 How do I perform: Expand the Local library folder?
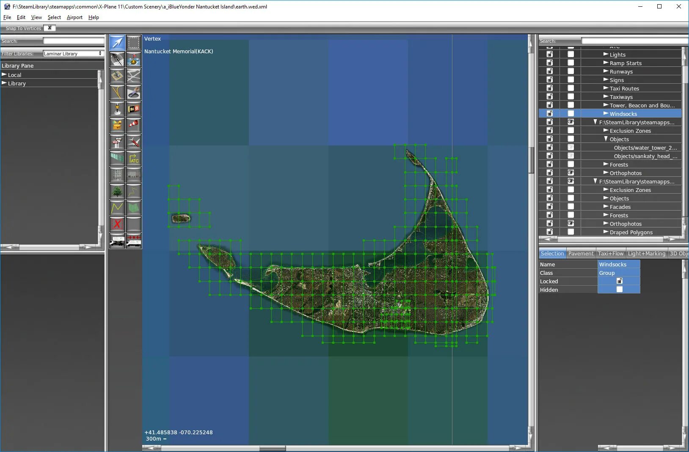(4, 74)
